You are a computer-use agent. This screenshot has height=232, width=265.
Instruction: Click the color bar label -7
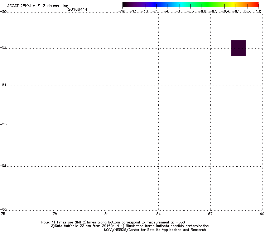click(x=155, y=11)
